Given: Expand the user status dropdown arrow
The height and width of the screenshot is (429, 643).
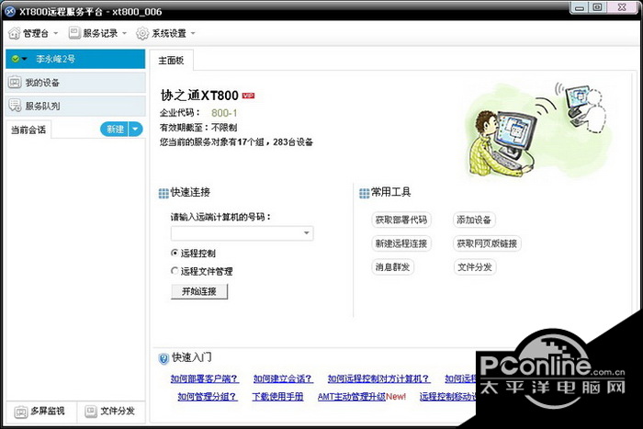Looking at the screenshot, I should pos(25,59).
